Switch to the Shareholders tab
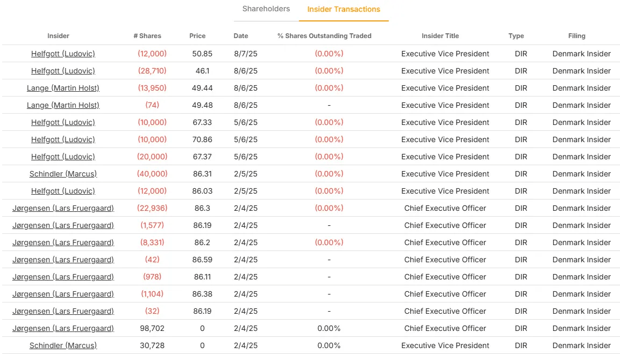The width and height of the screenshot is (620, 354). [266, 9]
